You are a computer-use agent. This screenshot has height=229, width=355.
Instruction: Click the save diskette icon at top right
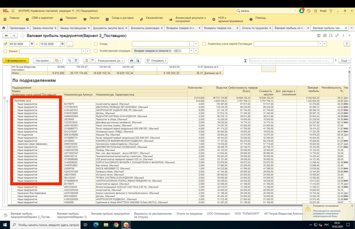coord(319,36)
